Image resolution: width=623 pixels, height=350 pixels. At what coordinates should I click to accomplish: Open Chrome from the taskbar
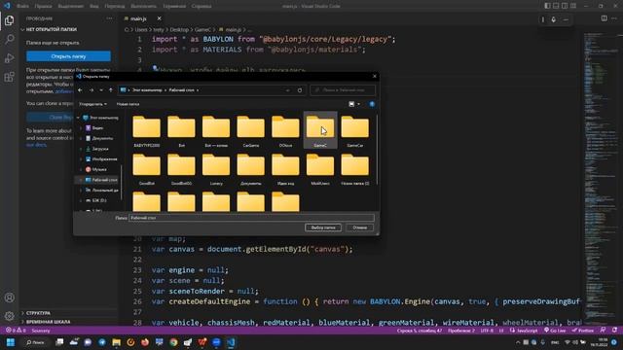click(173, 342)
